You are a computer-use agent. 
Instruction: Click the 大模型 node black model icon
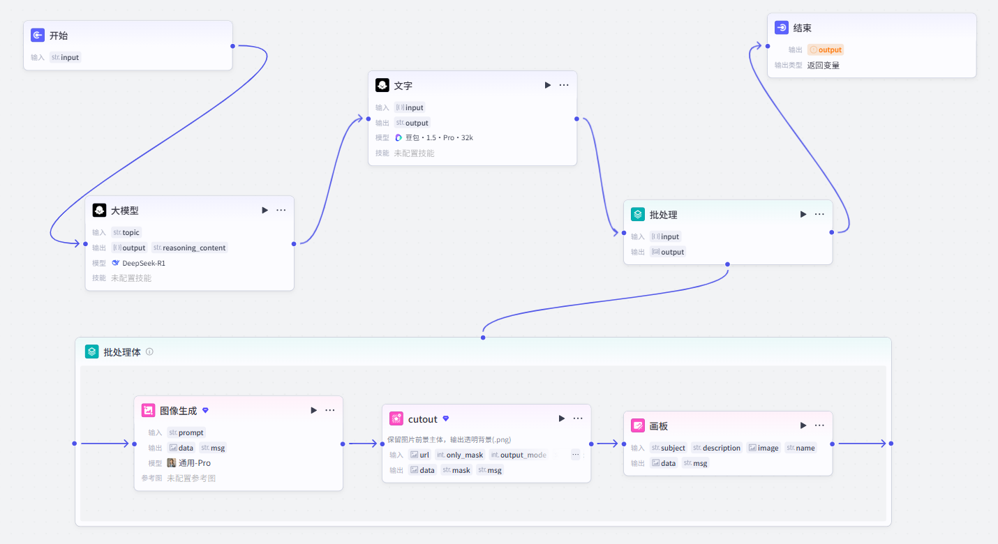pos(99,210)
